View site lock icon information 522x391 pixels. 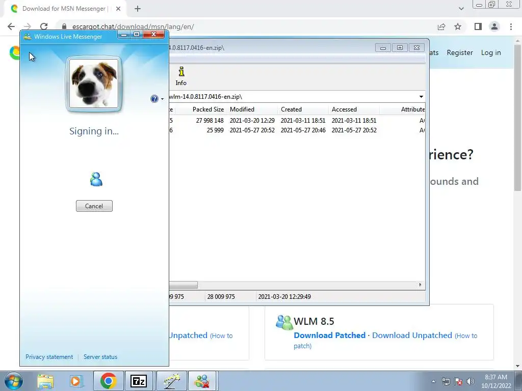tap(64, 26)
